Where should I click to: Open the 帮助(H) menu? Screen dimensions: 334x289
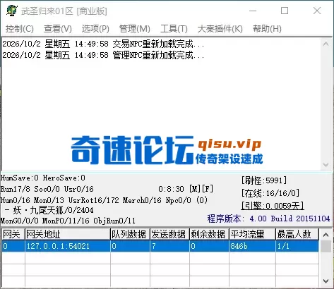(x=267, y=29)
